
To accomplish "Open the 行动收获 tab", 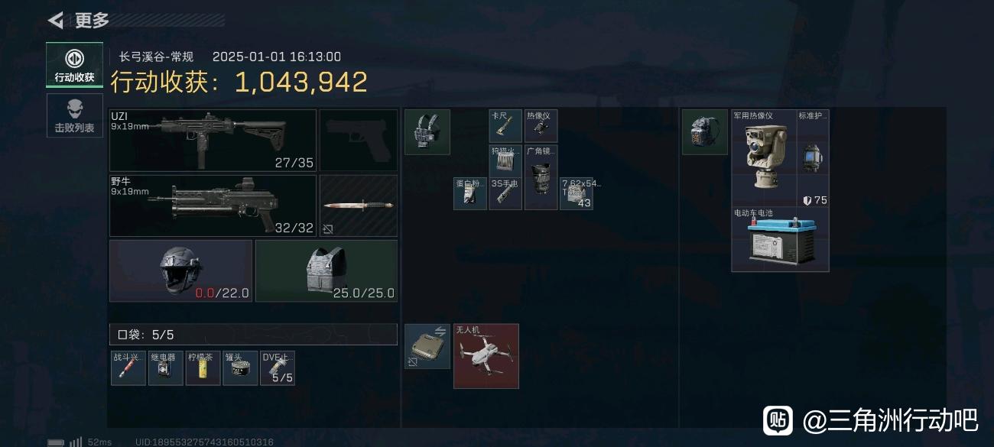I will (74, 65).
